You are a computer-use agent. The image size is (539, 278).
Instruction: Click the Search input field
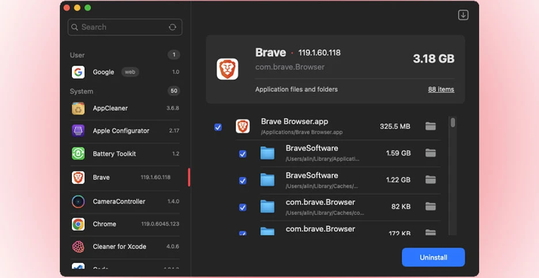[x=125, y=27]
